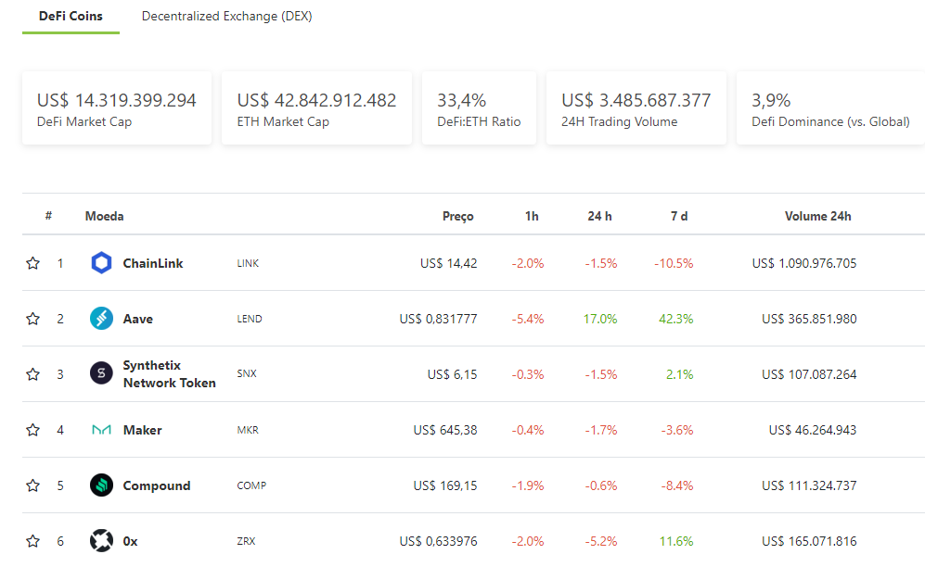Click the 0x coin name
The height and width of the screenshot is (567, 925).
[130, 541]
